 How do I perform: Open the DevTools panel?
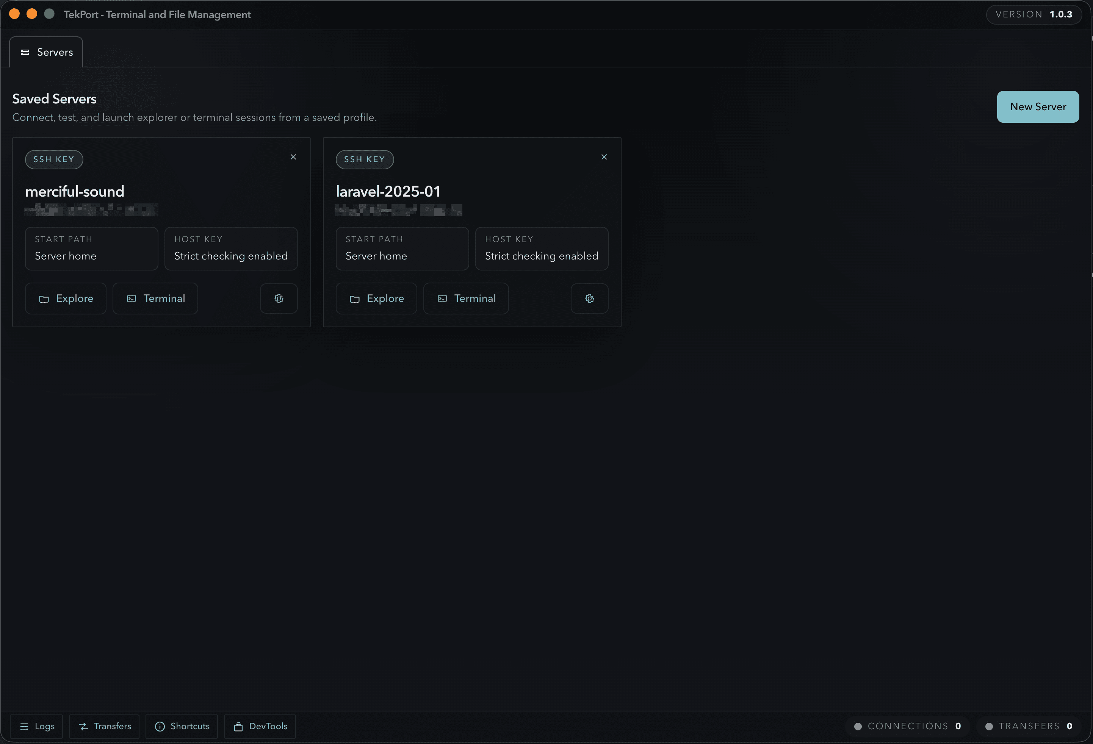[x=260, y=726]
